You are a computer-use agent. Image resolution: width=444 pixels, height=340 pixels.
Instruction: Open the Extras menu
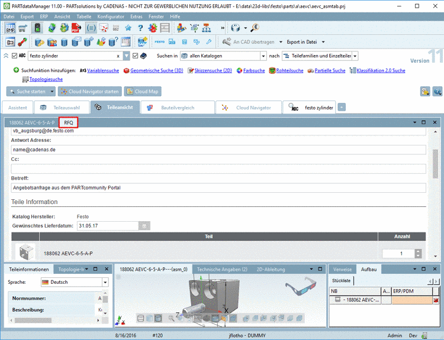pos(136,17)
